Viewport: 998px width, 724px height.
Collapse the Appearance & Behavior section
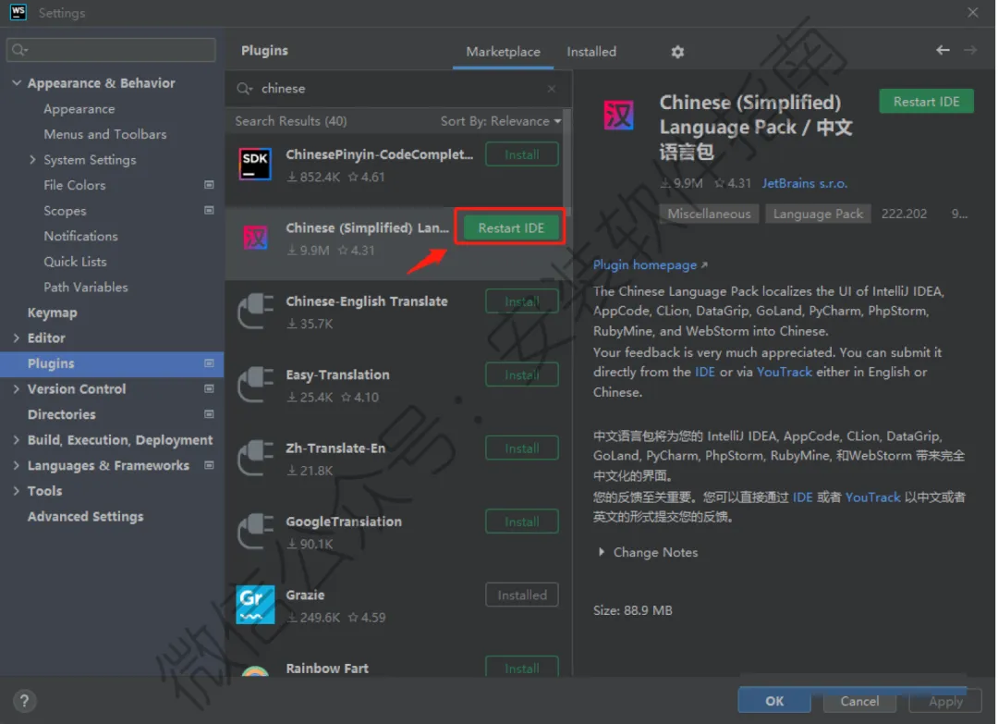click(17, 83)
